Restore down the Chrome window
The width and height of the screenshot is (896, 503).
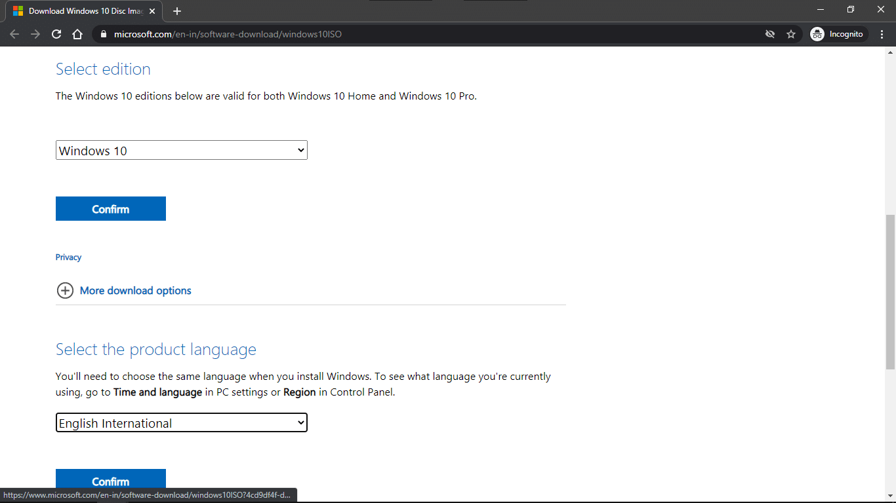[x=851, y=9]
